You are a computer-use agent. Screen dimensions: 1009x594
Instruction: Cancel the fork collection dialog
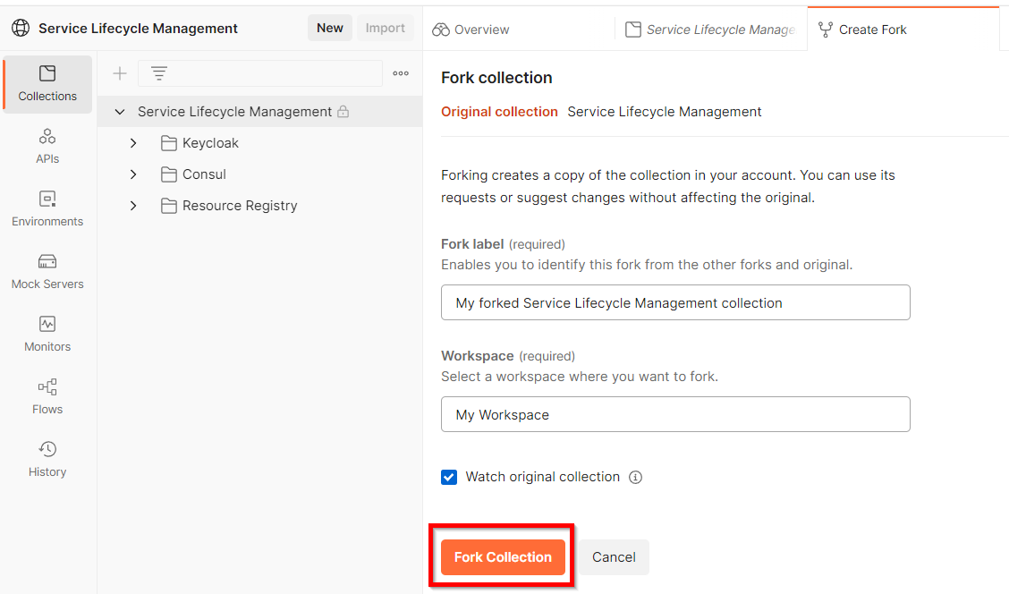pyautogui.click(x=614, y=557)
